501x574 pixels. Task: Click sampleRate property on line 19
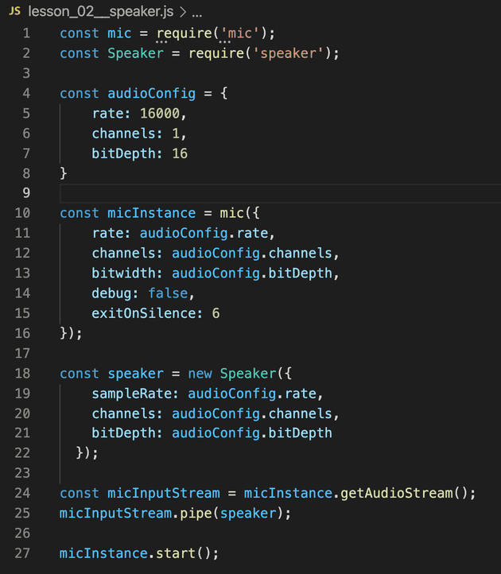click(x=131, y=394)
